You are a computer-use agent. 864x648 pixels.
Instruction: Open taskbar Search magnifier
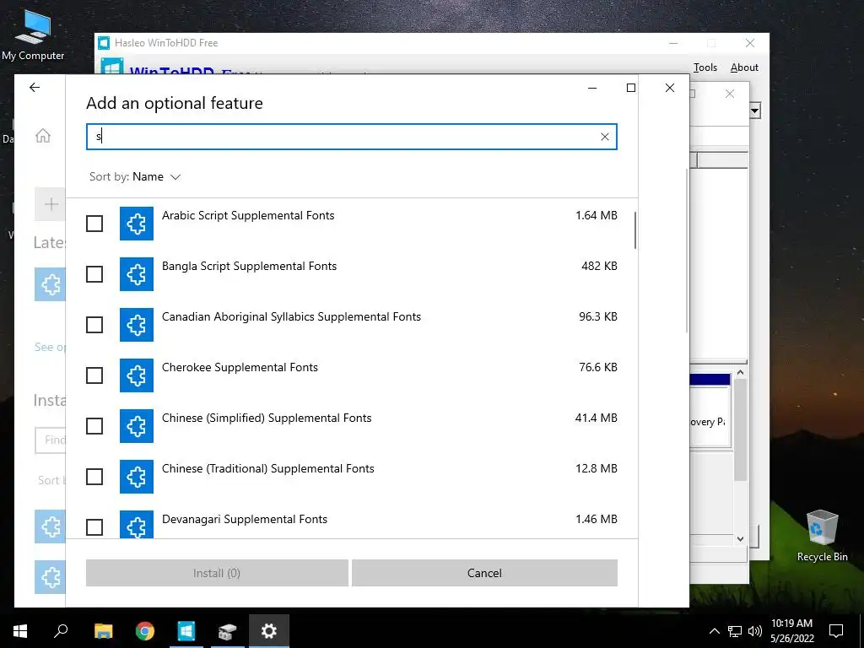click(61, 631)
